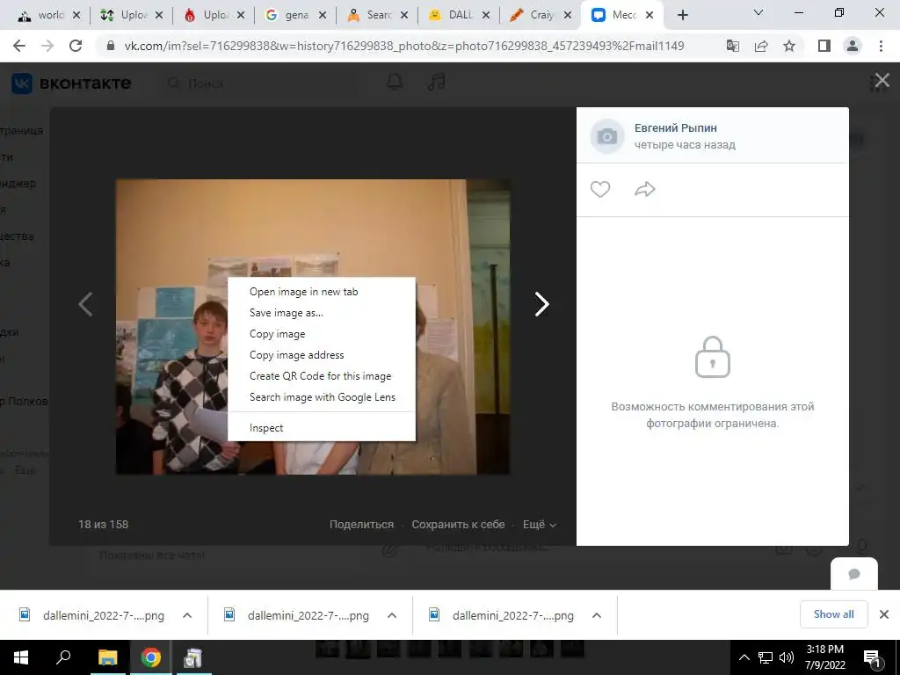Click the VK logo icon

22,83
